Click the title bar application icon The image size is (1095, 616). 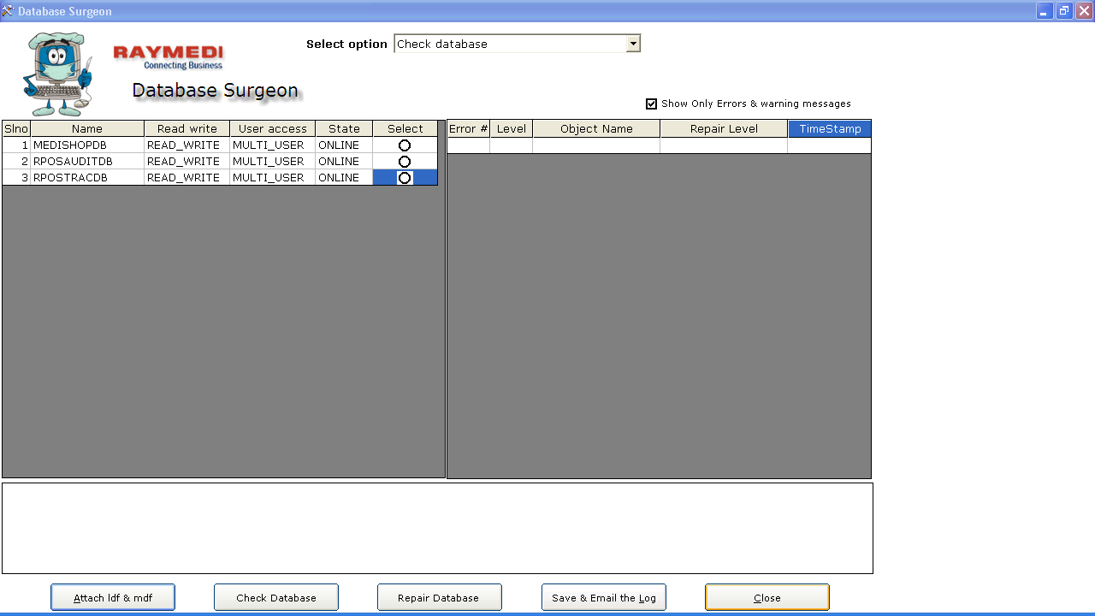[x=8, y=11]
